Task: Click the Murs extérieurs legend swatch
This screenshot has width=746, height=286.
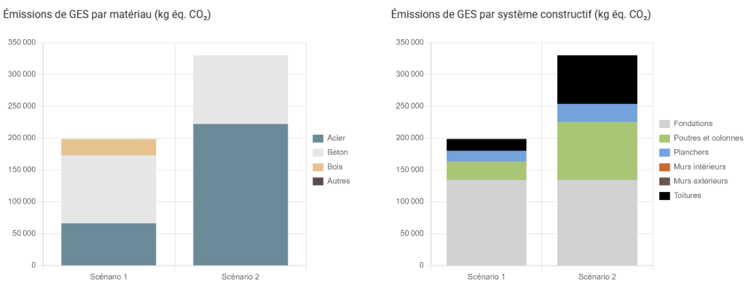Action: [664, 181]
